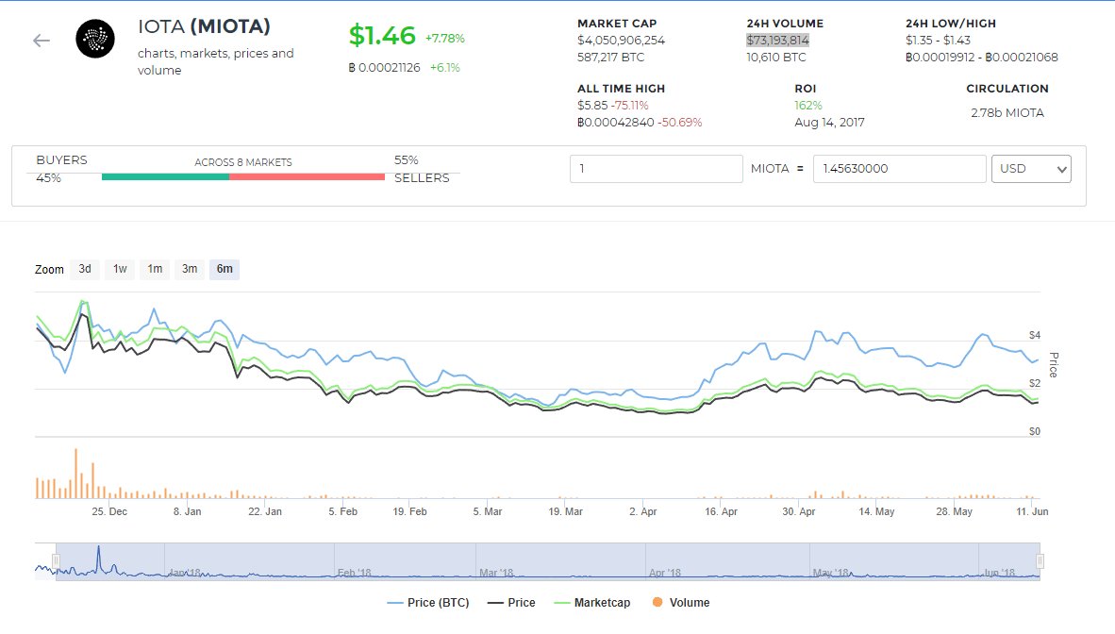Click the green buyers portion of bar

[165, 176]
